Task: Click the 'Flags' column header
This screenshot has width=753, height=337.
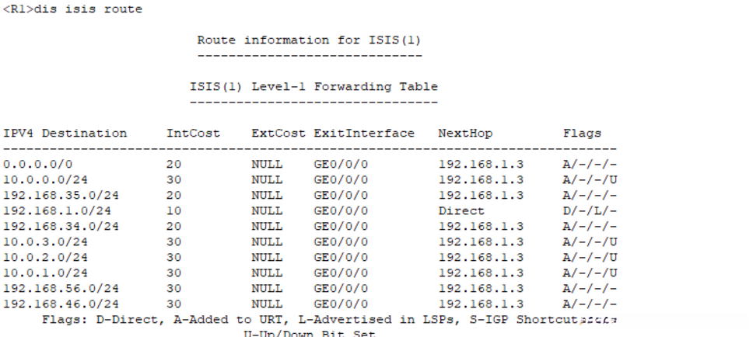Action: pos(583,133)
